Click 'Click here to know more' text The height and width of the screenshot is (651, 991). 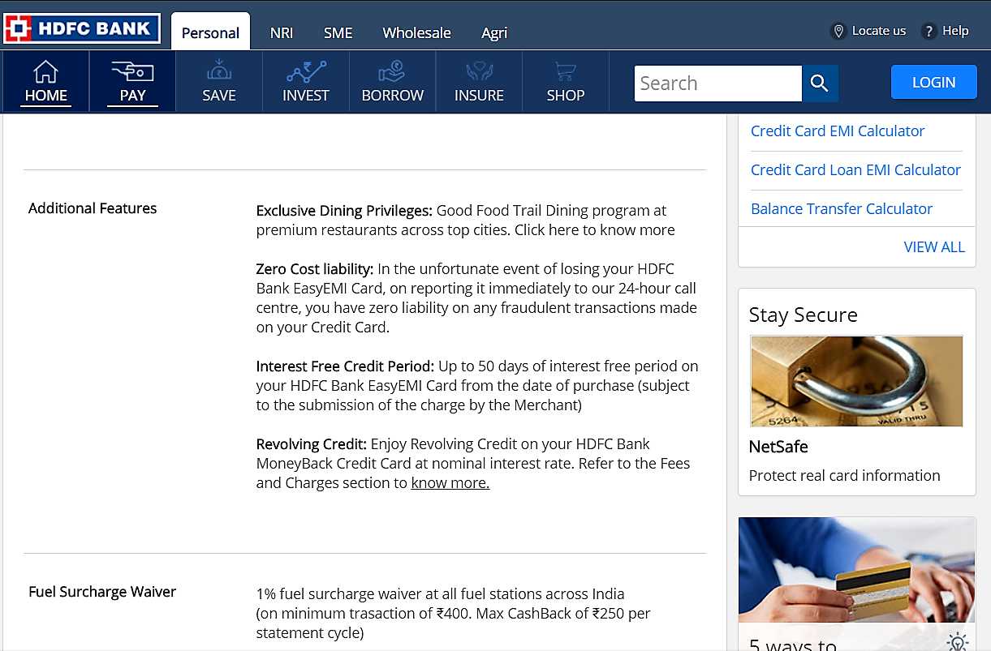[x=595, y=230]
